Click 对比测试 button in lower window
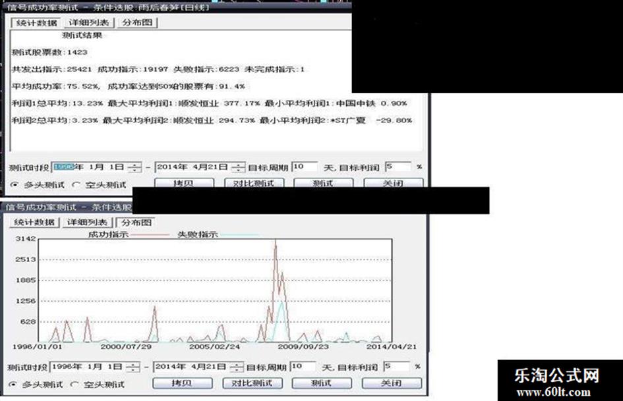This screenshot has width=623, height=401. 252,383
